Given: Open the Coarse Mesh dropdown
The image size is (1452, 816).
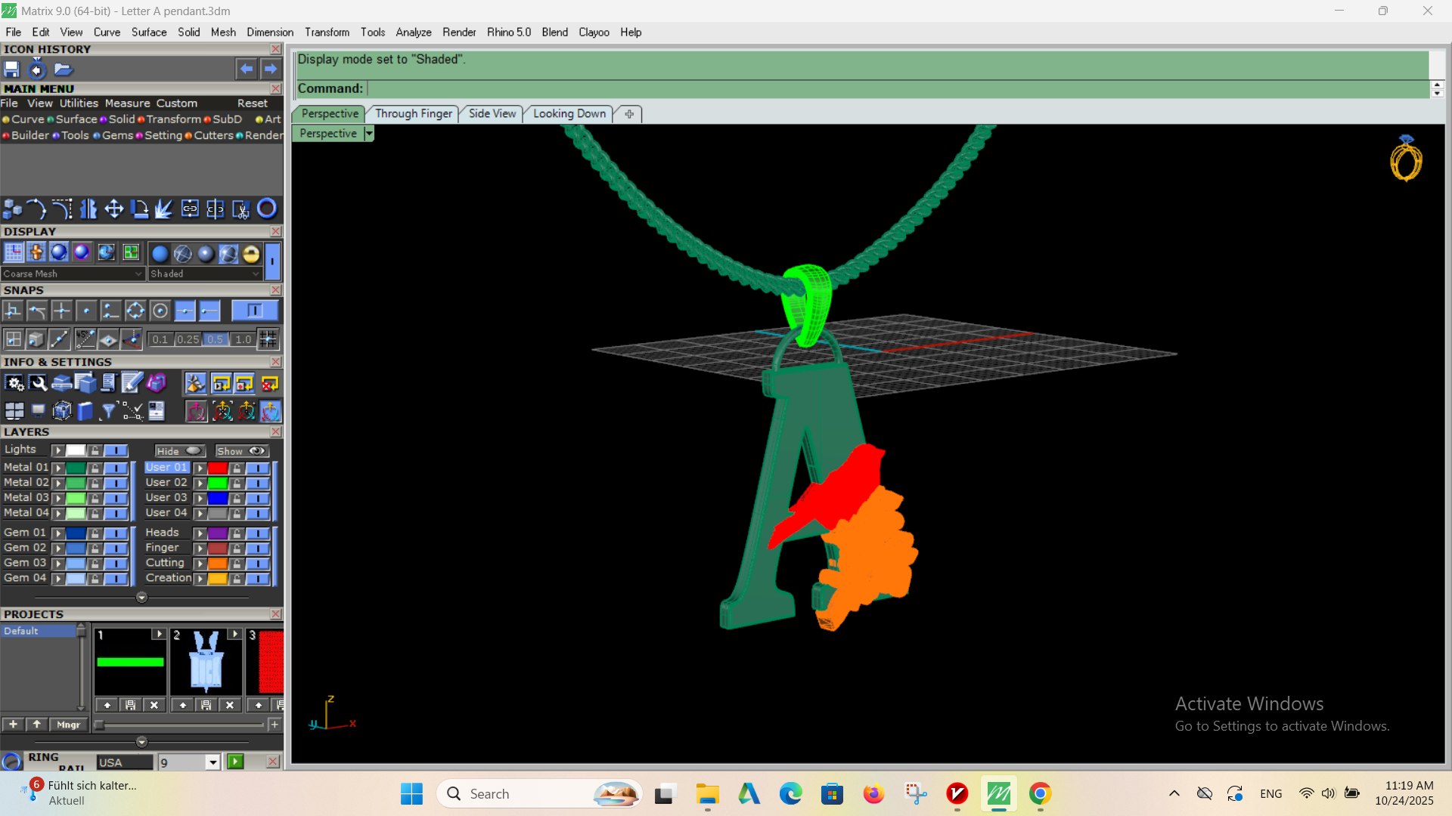Looking at the screenshot, I should coord(73,274).
